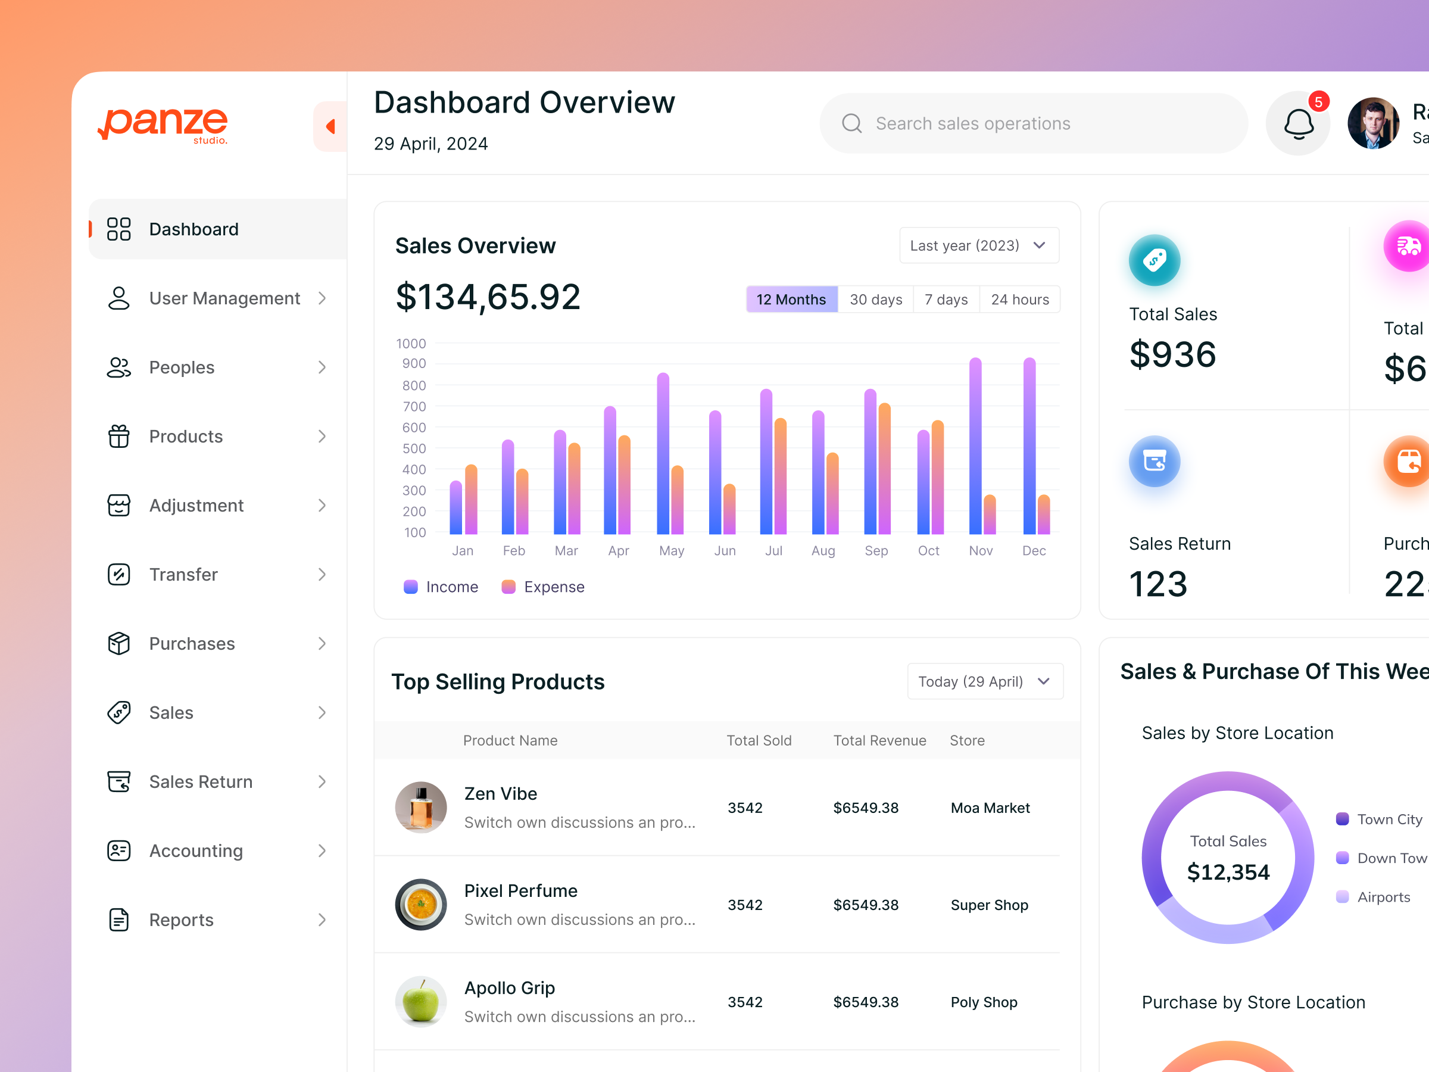The width and height of the screenshot is (1429, 1072).
Task: Switch to the 30 days filter
Action: pos(875,298)
